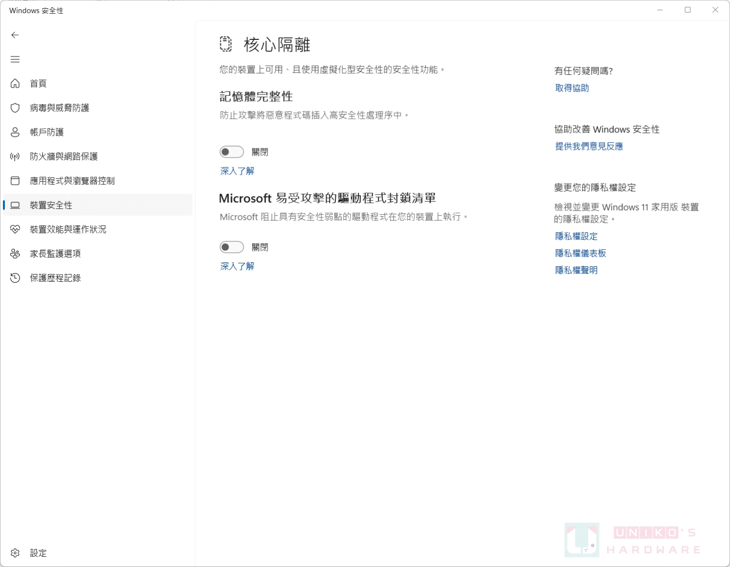The width and height of the screenshot is (730, 567).
Task: Click the back arrow icon
Action: 15,35
